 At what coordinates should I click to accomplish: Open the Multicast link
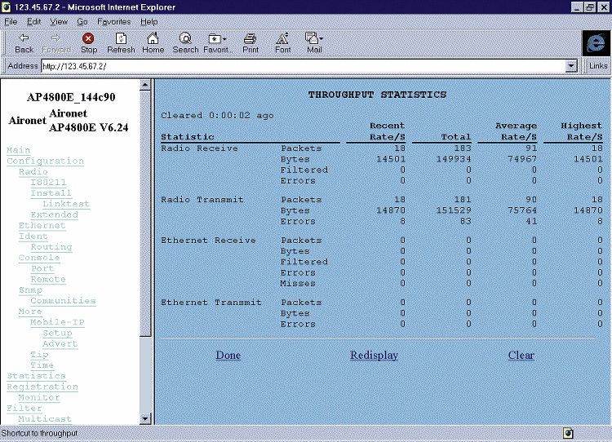point(45,419)
